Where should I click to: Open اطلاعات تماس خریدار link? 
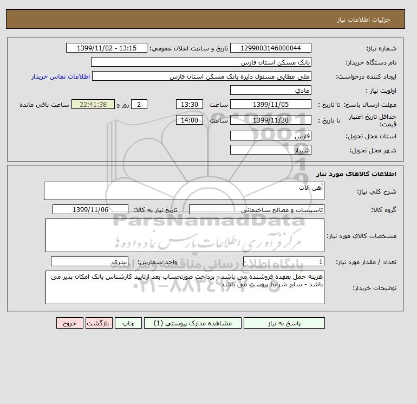(61, 76)
